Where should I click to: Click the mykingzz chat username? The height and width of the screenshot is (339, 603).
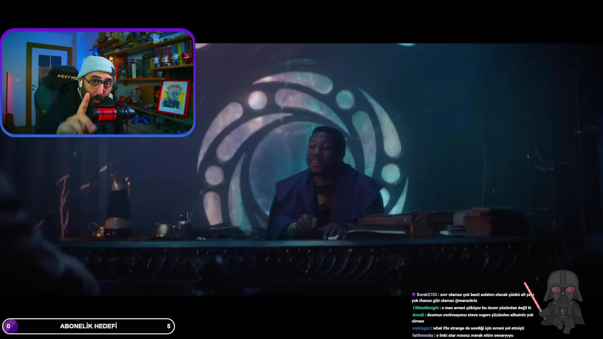tap(421, 328)
